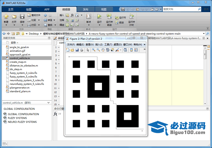
Task: Switch to the 绘图 Plots tab
Action: point(29,9)
